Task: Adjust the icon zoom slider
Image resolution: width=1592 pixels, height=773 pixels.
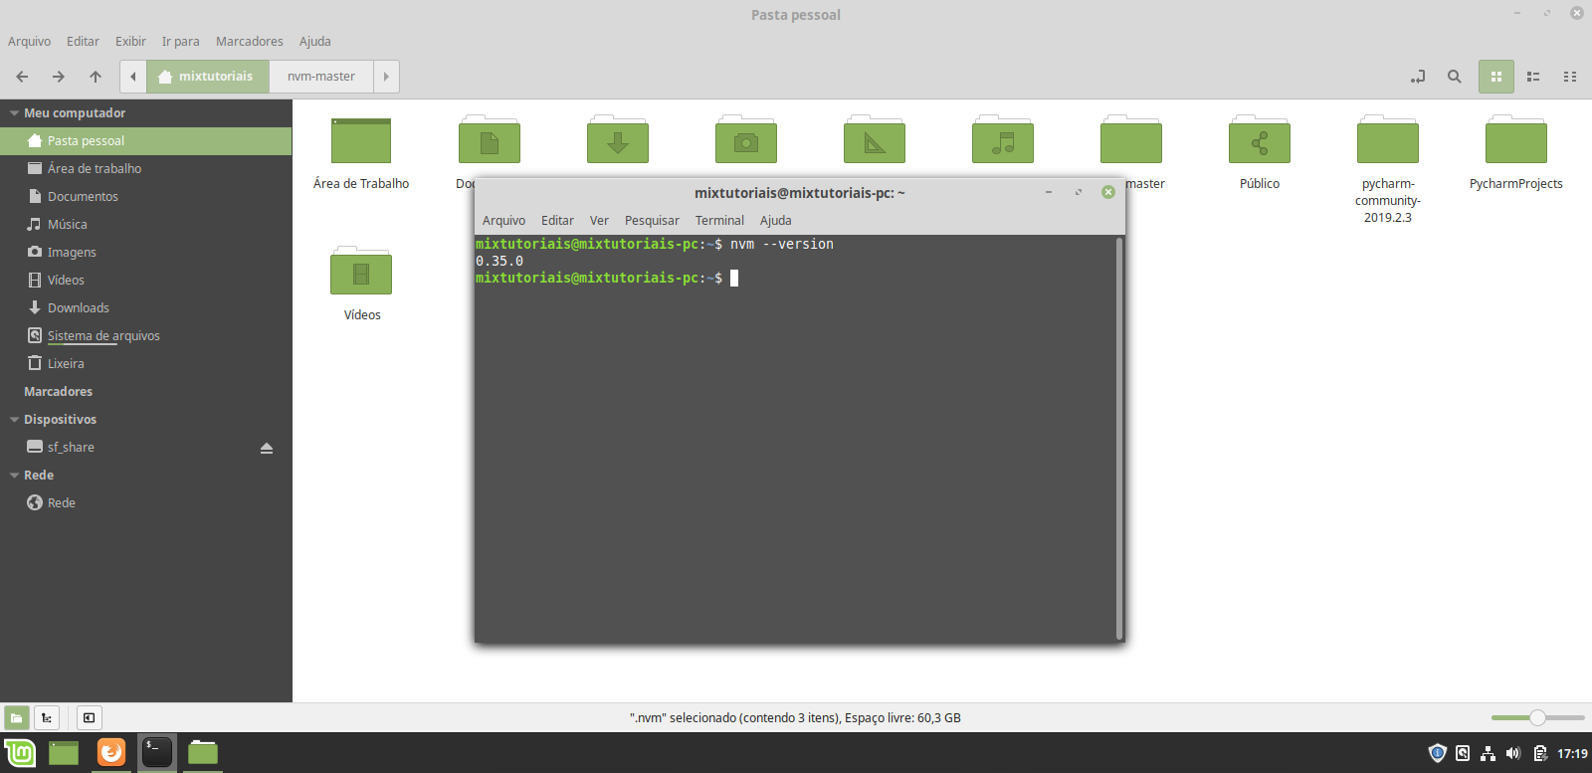Action: click(1537, 717)
